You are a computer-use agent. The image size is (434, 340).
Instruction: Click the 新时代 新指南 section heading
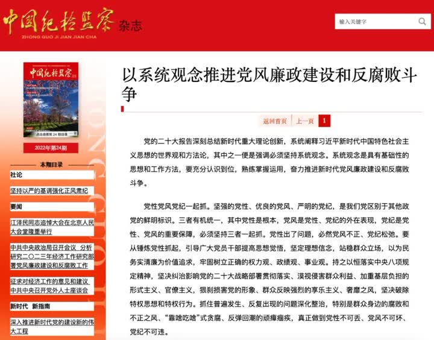coord(30,306)
